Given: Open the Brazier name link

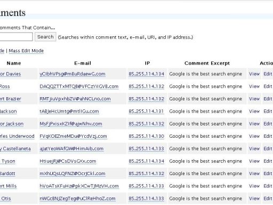Looking at the screenshot, I should (x=11, y=99).
